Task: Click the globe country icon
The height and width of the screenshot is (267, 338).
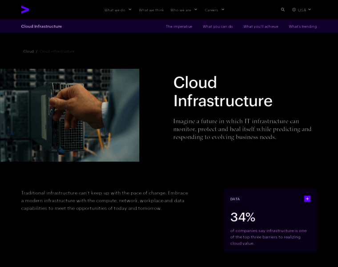Action: pyautogui.click(x=294, y=10)
